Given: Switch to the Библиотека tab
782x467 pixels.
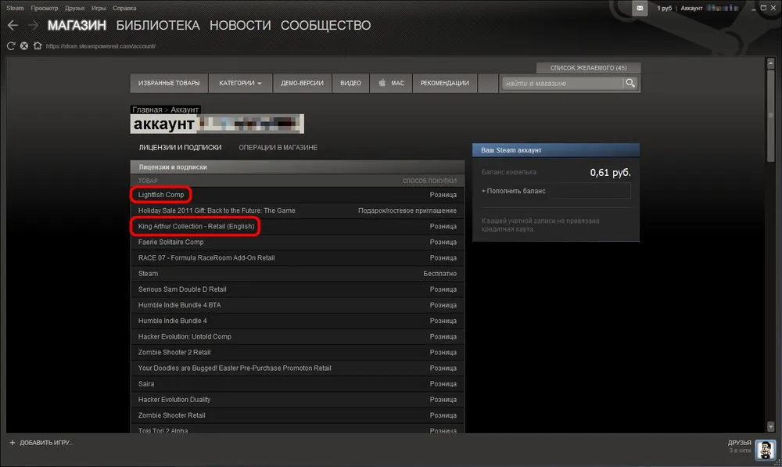Looking at the screenshot, I should (x=158, y=26).
